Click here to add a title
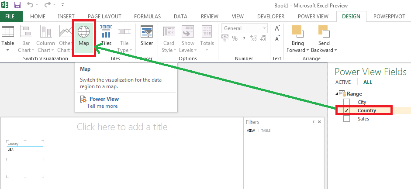Screen dimensions: 411x189 coord(122,127)
